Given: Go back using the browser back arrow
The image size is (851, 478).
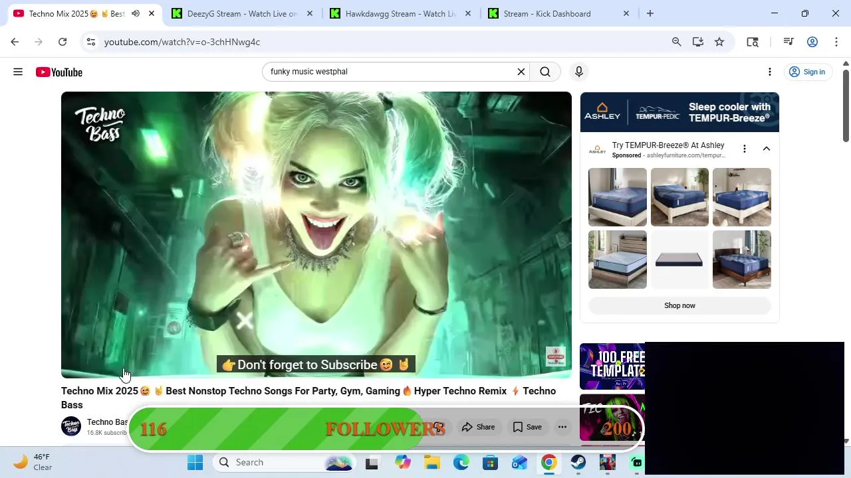Looking at the screenshot, I should coord(15,42).
